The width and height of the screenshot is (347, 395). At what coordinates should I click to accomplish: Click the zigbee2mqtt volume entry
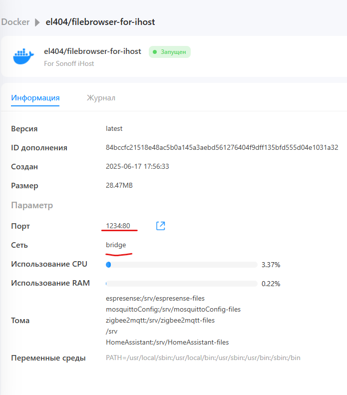(160, 320)
